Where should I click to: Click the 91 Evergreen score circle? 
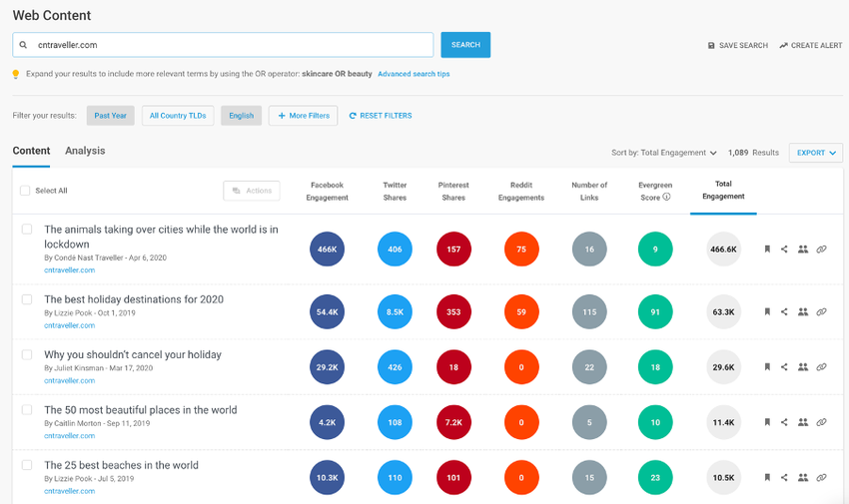[x=655, y=312]
